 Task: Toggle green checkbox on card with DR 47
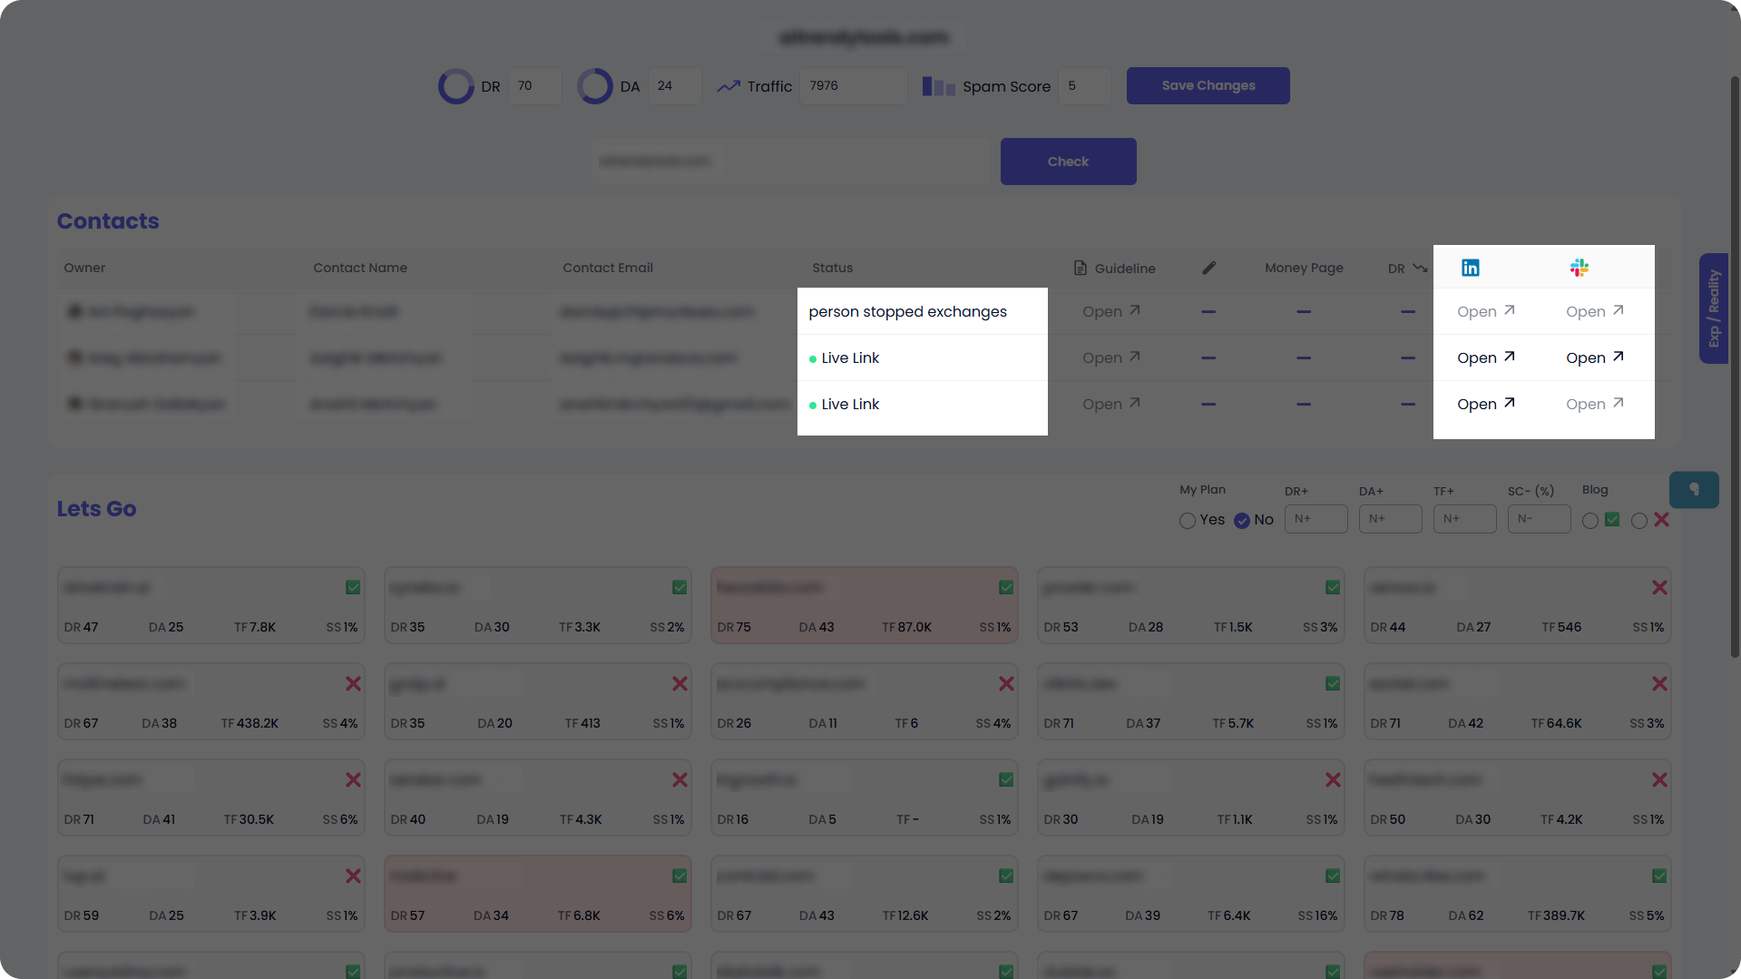click(353, 588)
